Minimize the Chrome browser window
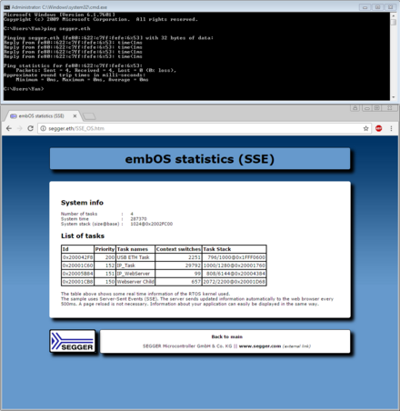This screenshot has width=400, height=411. [367, 108]
